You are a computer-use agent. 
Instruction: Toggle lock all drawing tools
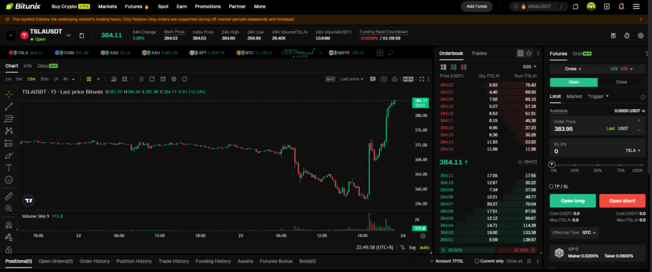point(9,250)
